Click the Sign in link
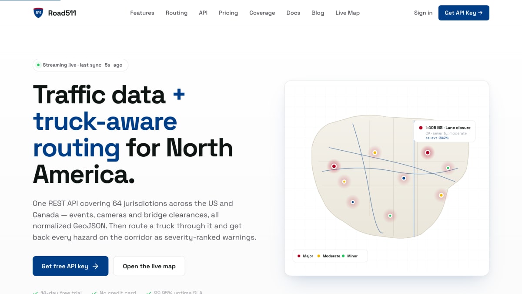This screenshot has height=294, width=522. [423, 13]
